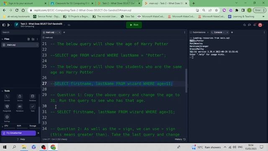Close the main.sql editor tab

(x=59, y=32)
